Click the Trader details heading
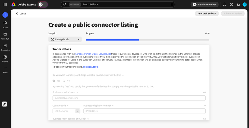This screenshot has height=128, width=249. click(62, 49)
